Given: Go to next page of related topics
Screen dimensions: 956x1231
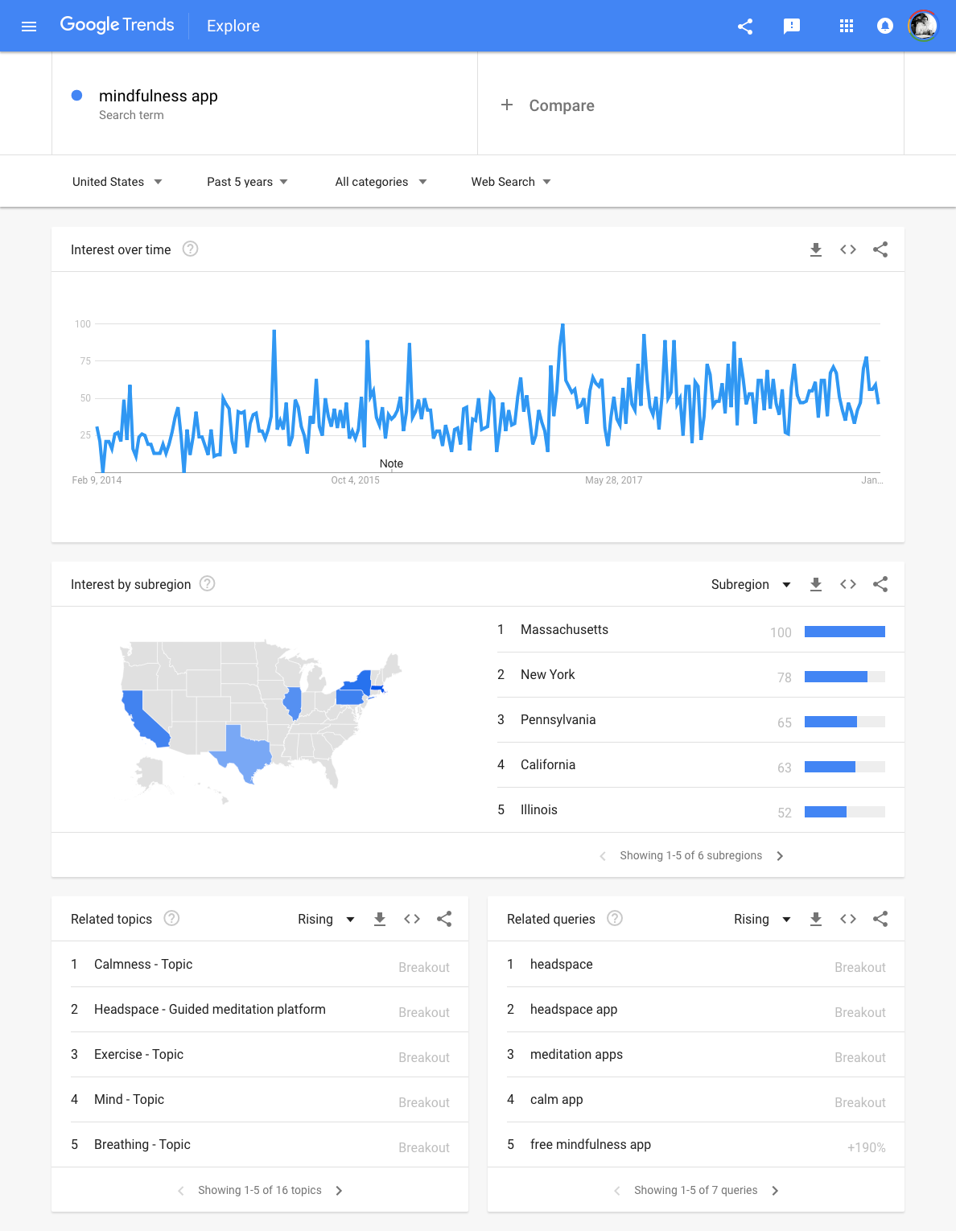Looking at the screenshot, I should 339,1191.
